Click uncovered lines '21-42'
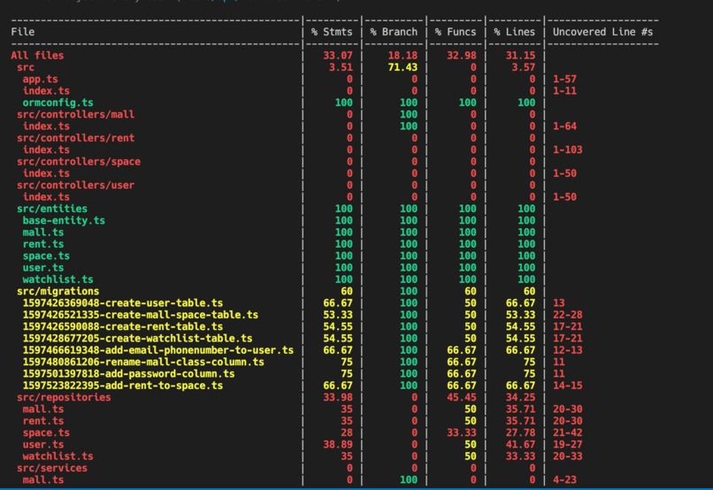 568,433
